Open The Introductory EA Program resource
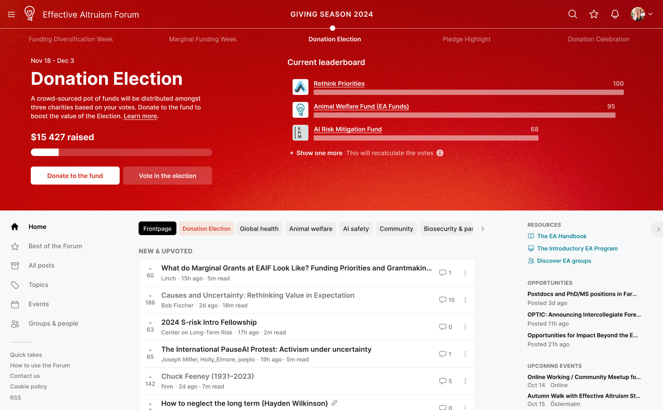This screenshot has height=410, width=663. coord(577,248)
